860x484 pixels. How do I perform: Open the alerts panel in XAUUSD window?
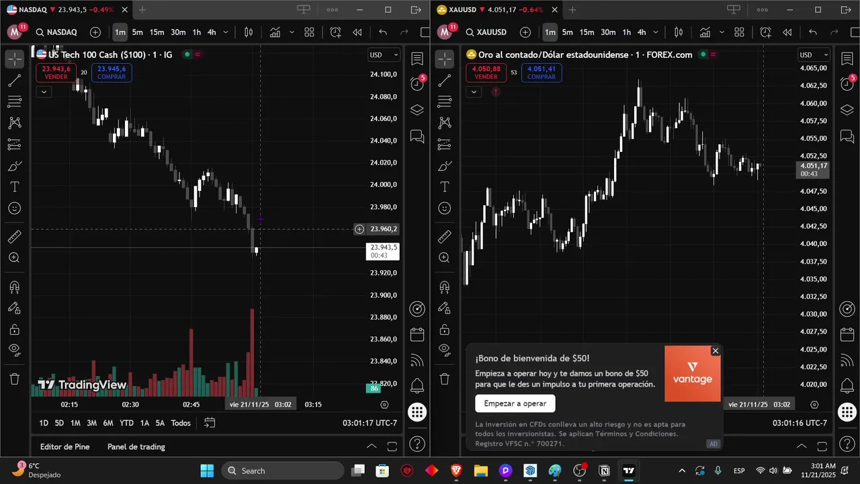point(847,83)
